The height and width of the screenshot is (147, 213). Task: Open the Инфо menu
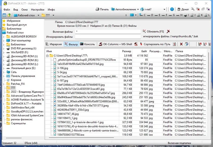51,10
